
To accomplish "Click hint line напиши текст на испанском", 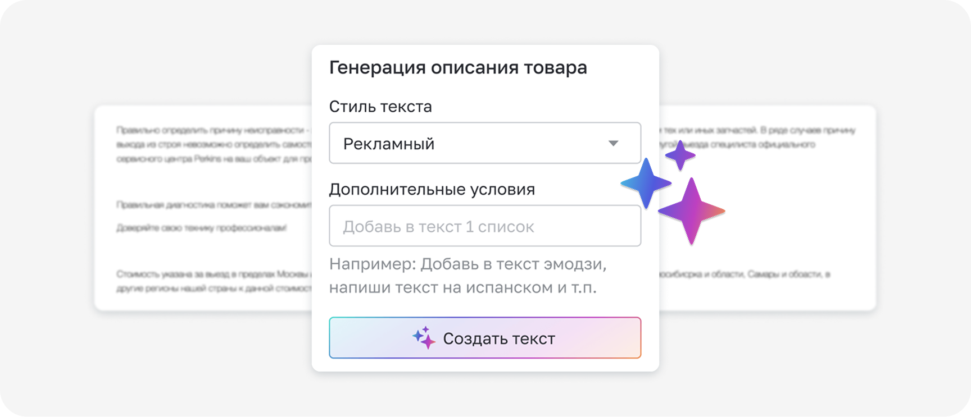I will [463, 287].
